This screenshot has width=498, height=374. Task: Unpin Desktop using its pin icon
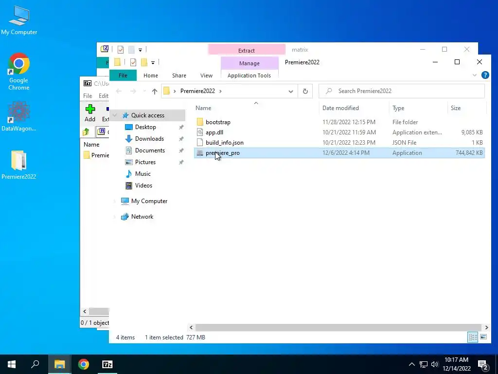point(181,127)
